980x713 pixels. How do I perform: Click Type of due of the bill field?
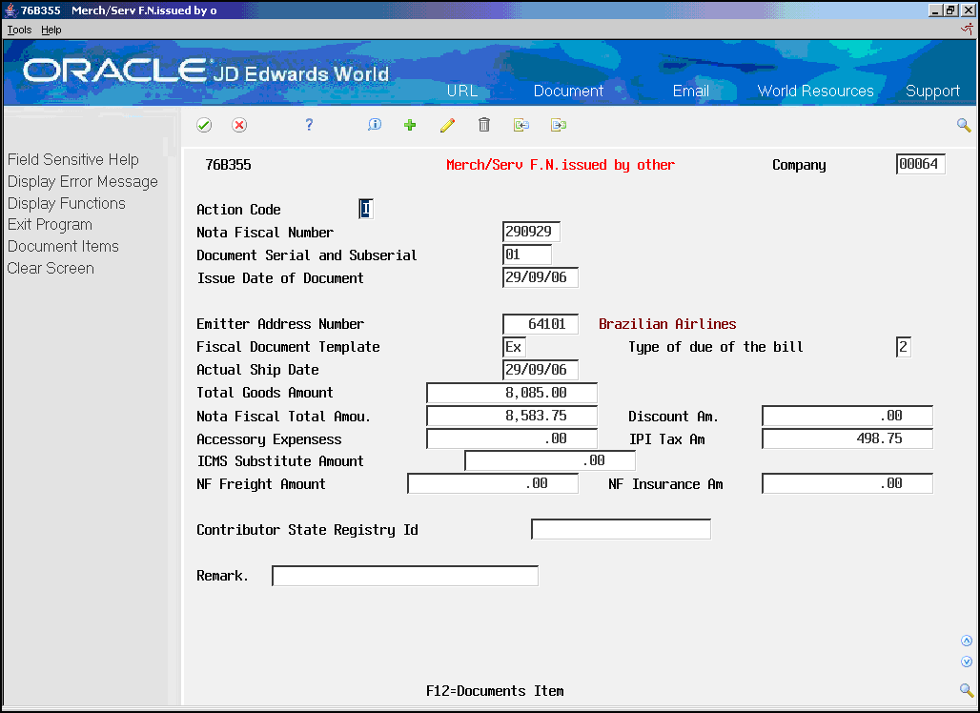point(903,347)
